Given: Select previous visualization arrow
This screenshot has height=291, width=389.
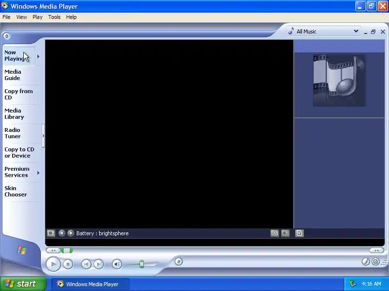Looking at the screenshot, I should (x=62, y=233).
